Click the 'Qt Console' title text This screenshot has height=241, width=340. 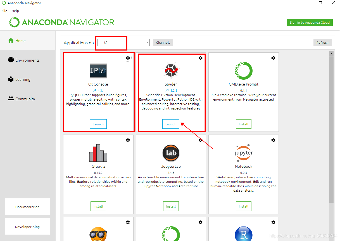pos(98,84)
